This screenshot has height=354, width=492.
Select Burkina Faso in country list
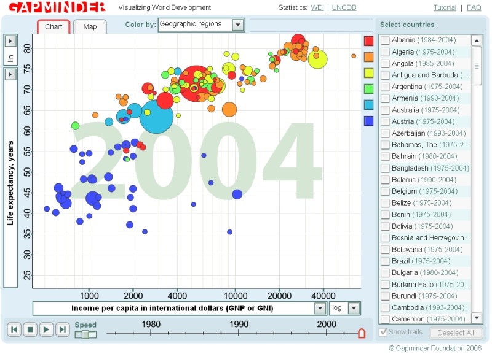426,285
